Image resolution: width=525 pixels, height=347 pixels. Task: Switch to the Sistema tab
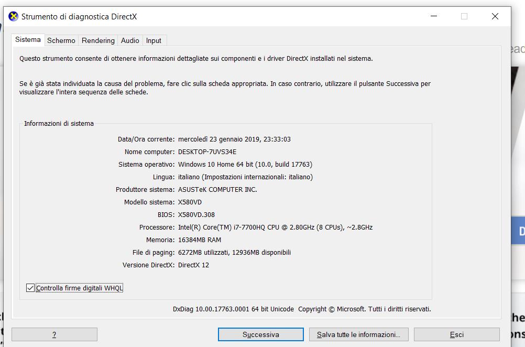coord(28,39)
